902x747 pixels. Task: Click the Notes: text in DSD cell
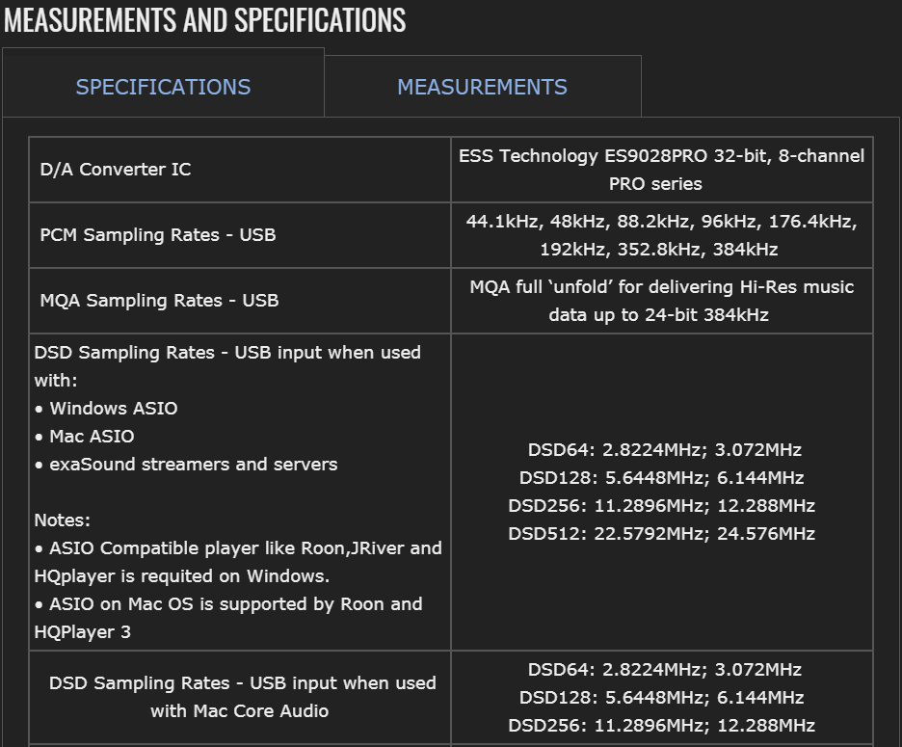pyautogui.click(x=63, y=520)
